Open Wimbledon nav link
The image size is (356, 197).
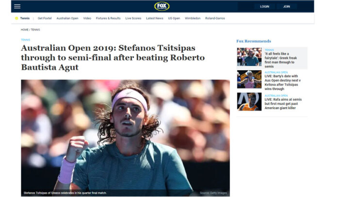(x=193, y=18)
